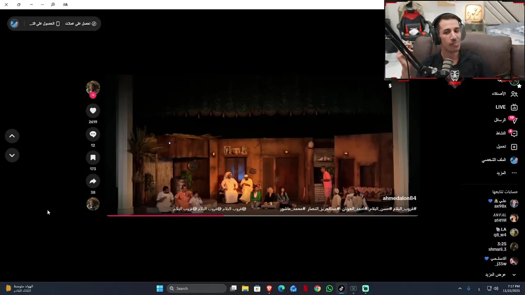Open the volume speaker icon in the tray
Viewport: 525px width, 295px height.
click(x=496, y=288)
